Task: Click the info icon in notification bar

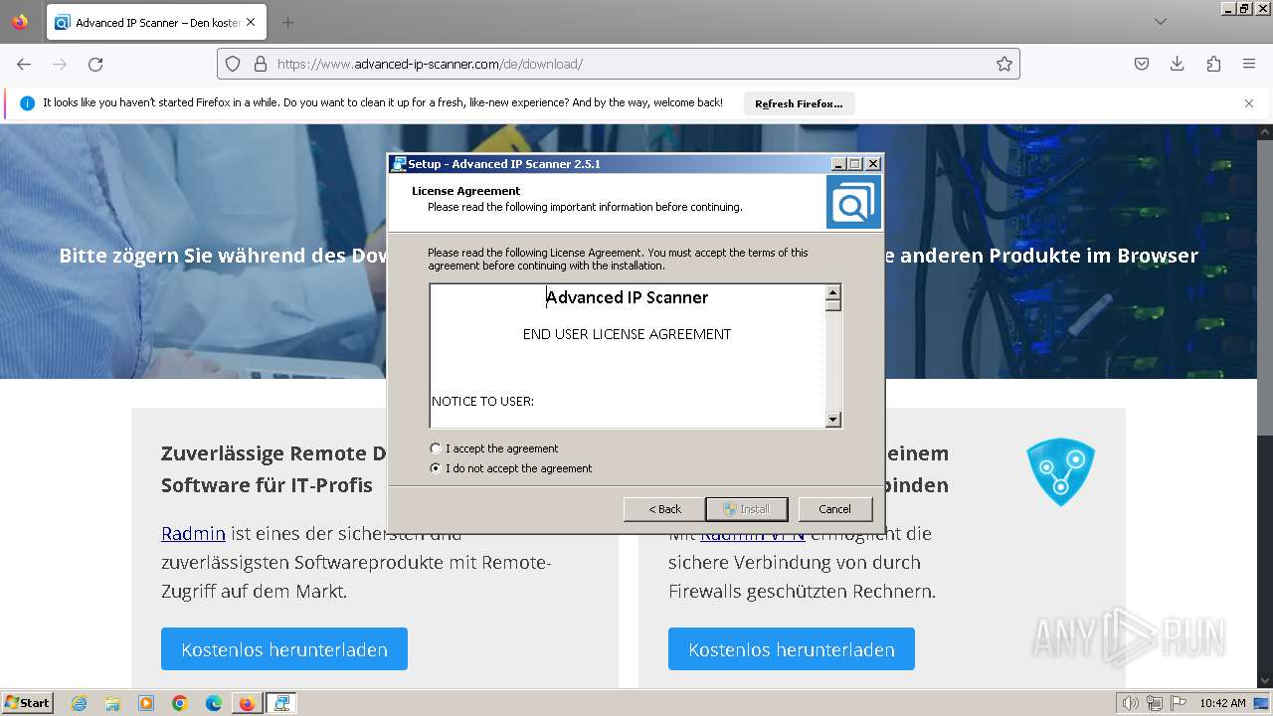Action: (x=27, y=102)
